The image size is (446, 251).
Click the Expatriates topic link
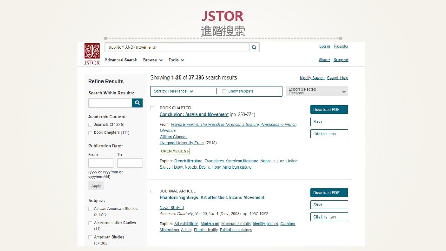(214, 161)
